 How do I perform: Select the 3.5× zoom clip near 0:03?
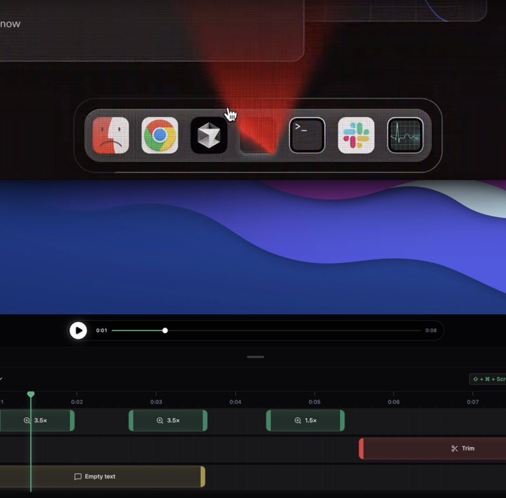tap(168, 421)
